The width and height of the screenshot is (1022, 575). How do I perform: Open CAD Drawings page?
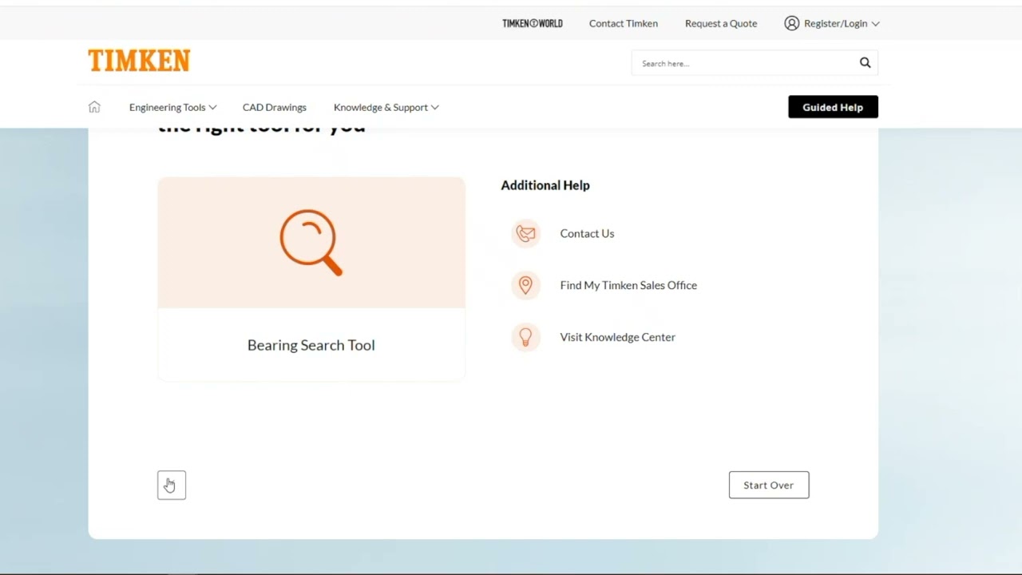point(275,107)
